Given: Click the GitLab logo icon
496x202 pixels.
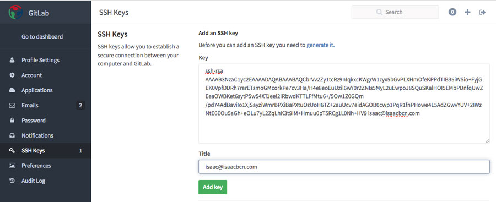Looking at the screenshot, I should 15,13.
